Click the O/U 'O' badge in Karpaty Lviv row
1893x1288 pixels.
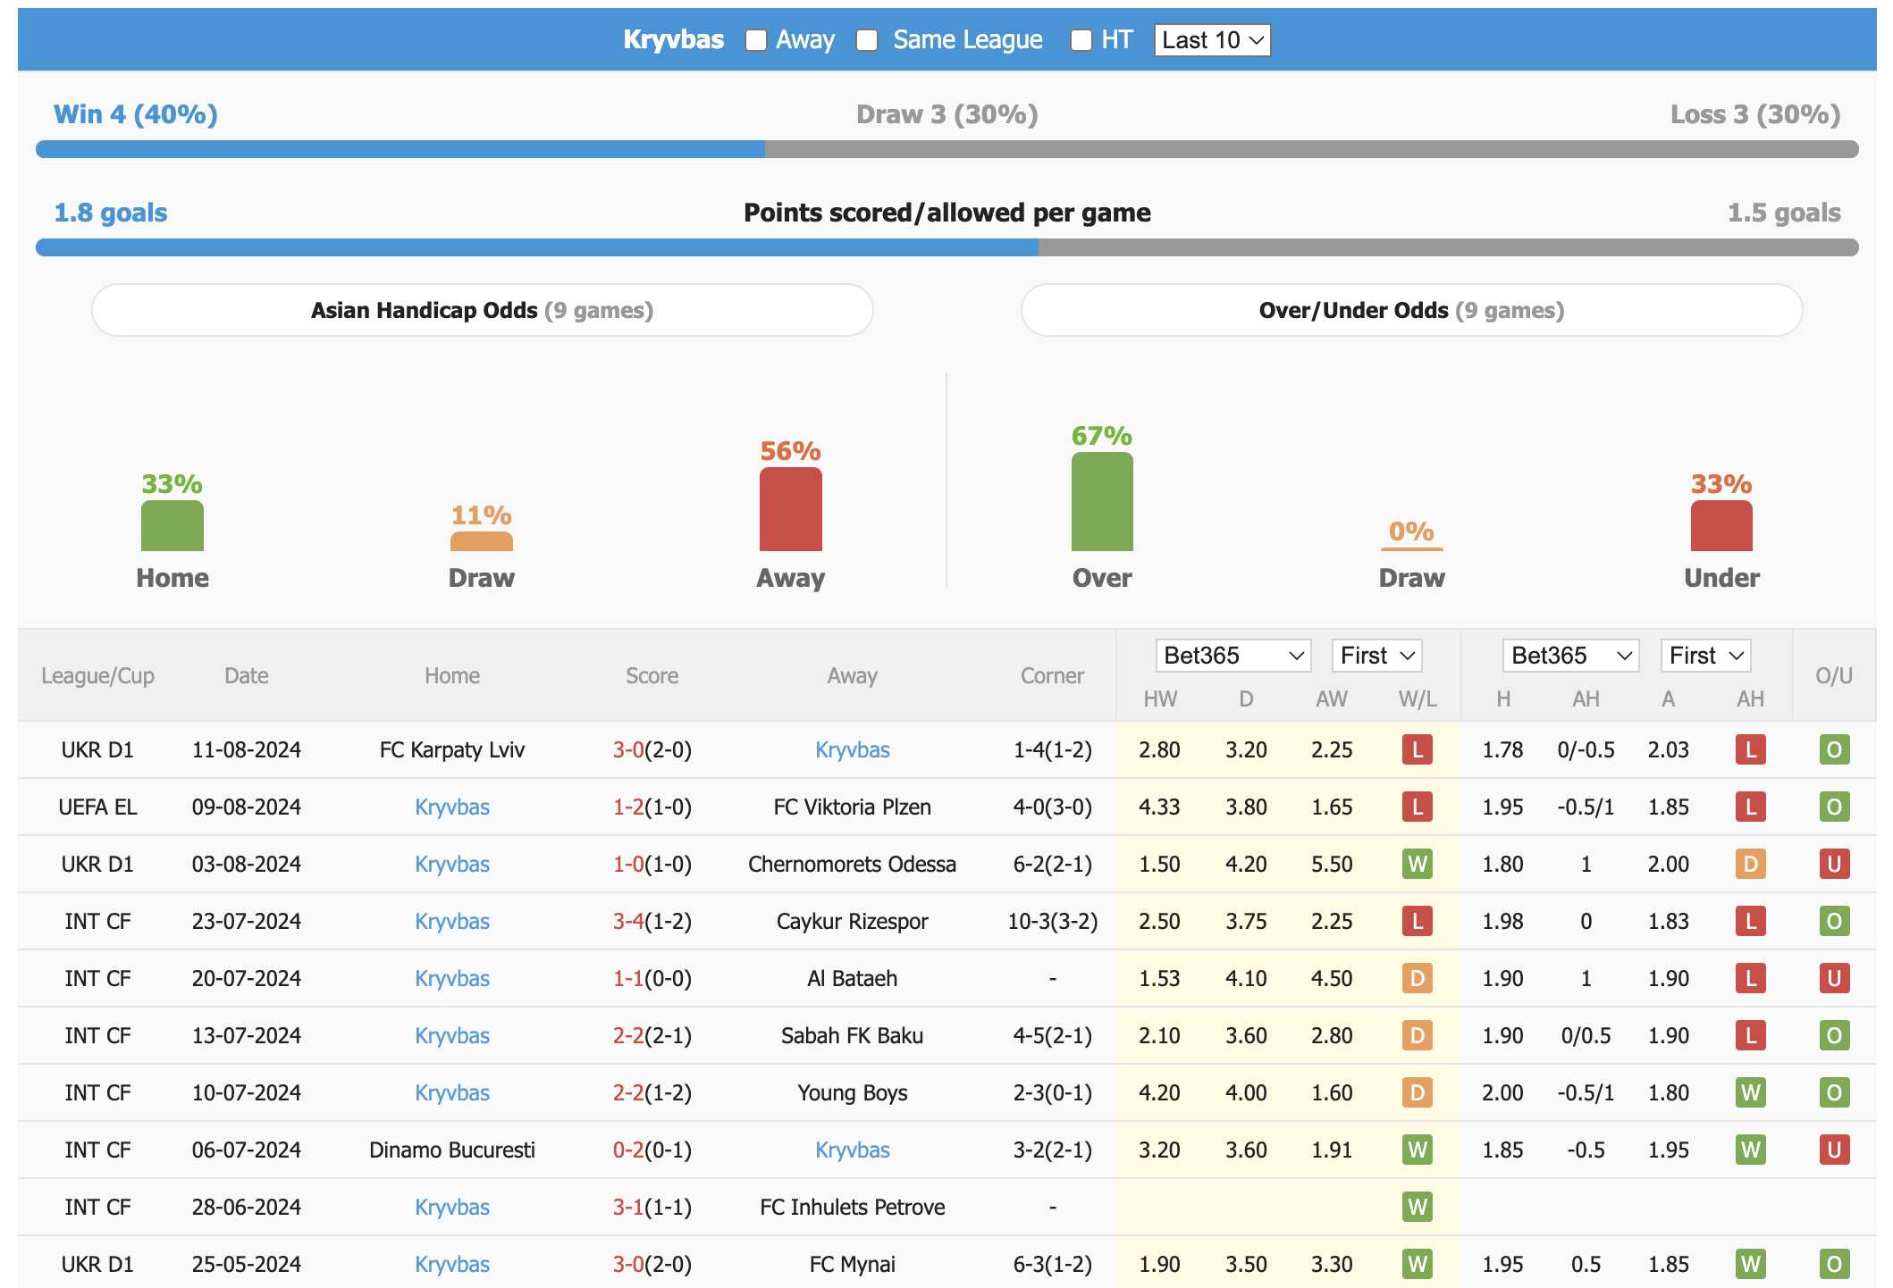[1834, 749]
